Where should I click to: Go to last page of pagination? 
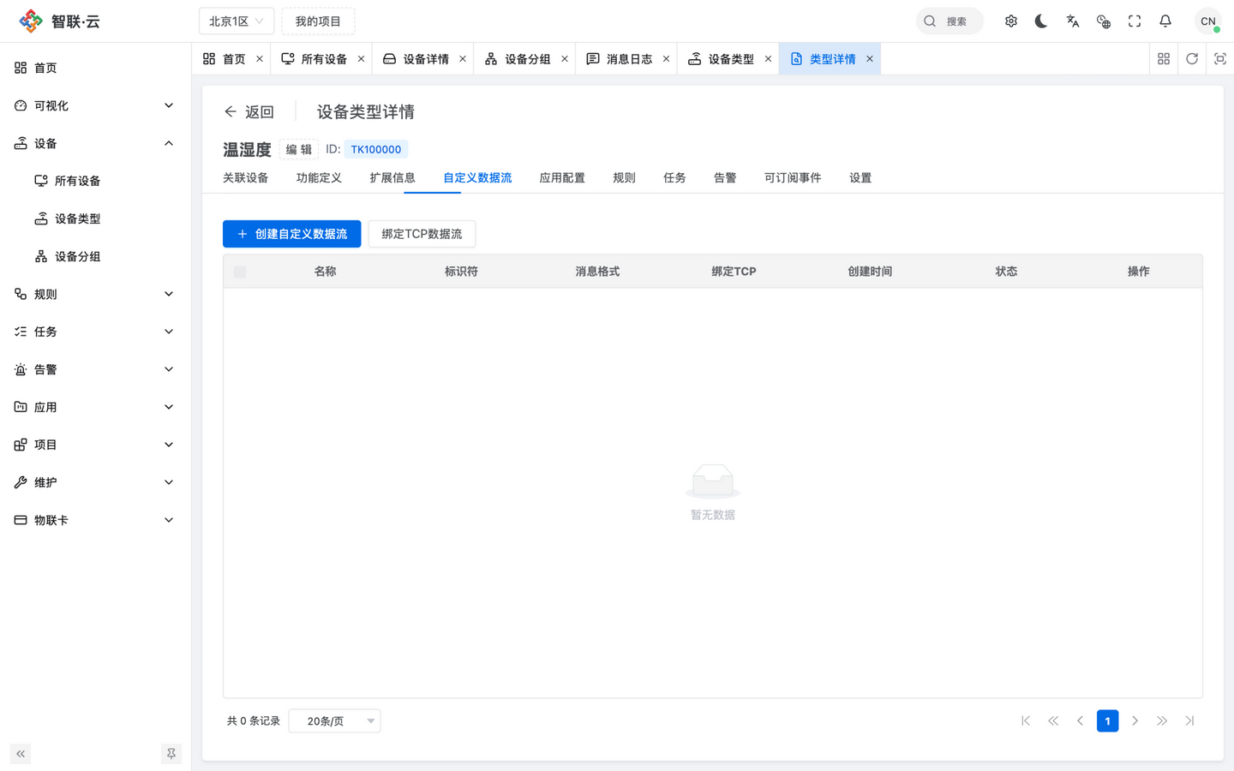tap(1189, 721)
